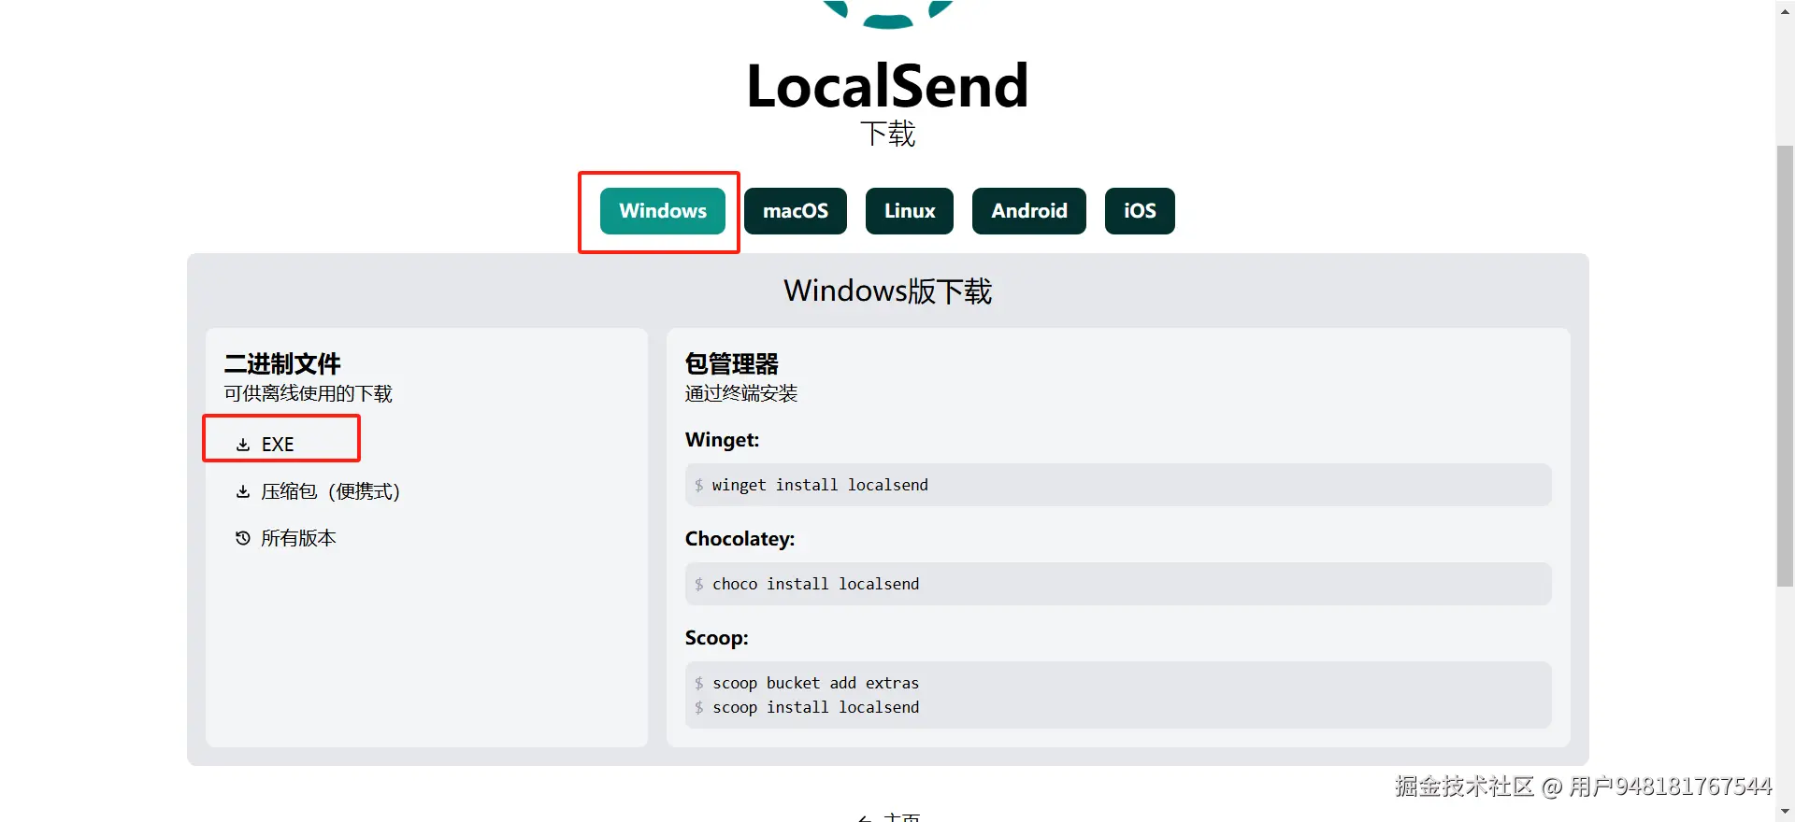Click the history icon beside 所有版本
1795x822 pixels.
pyautogui.click(x=243, y=538)
